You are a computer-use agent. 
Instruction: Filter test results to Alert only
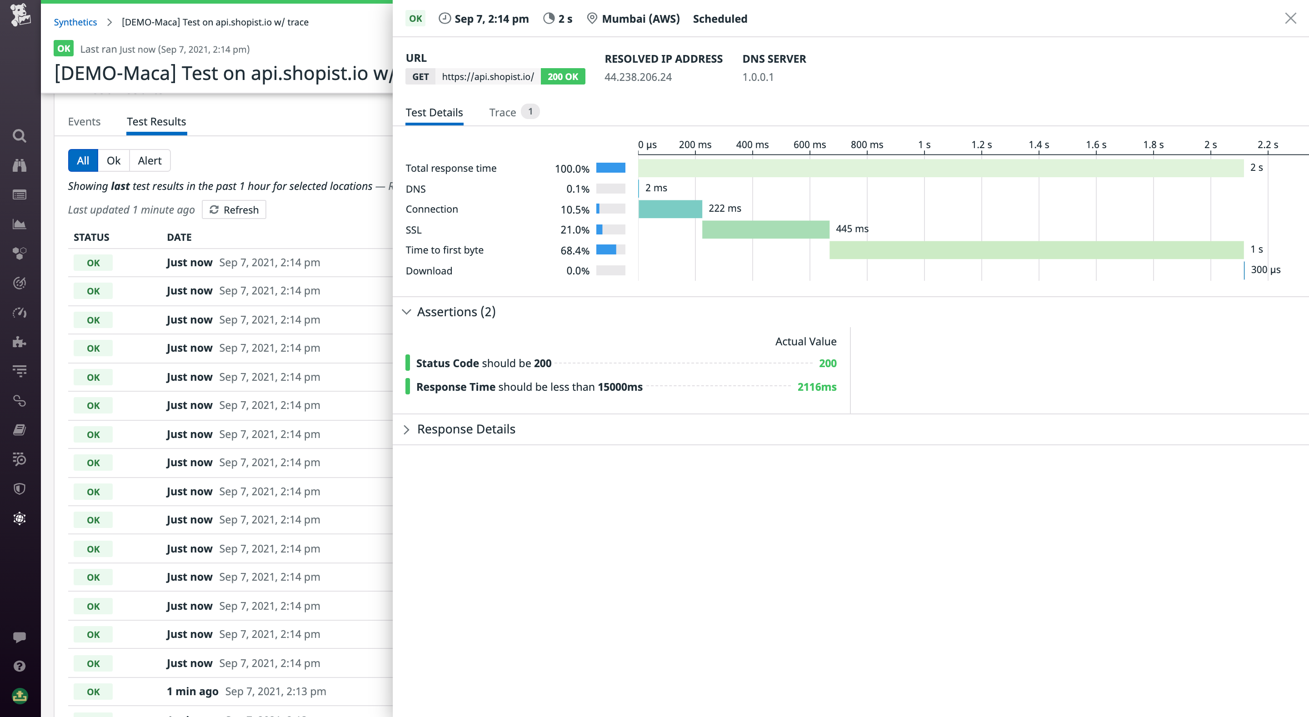(x=150, y=160)
